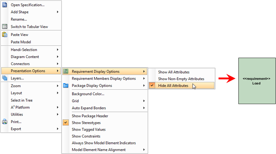Choose the Layers... label
Viewport: 276px width, 154px height.
click(x=17, y=78)
